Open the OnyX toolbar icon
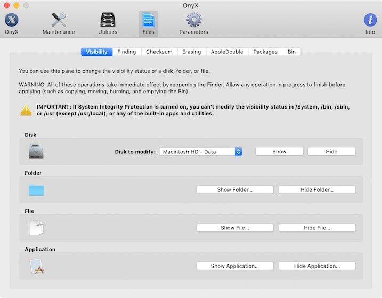Viewport: 382px width, 298px height. point(12,20)
